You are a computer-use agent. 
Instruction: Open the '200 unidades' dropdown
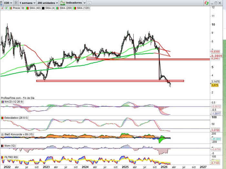tap(47, 2)
